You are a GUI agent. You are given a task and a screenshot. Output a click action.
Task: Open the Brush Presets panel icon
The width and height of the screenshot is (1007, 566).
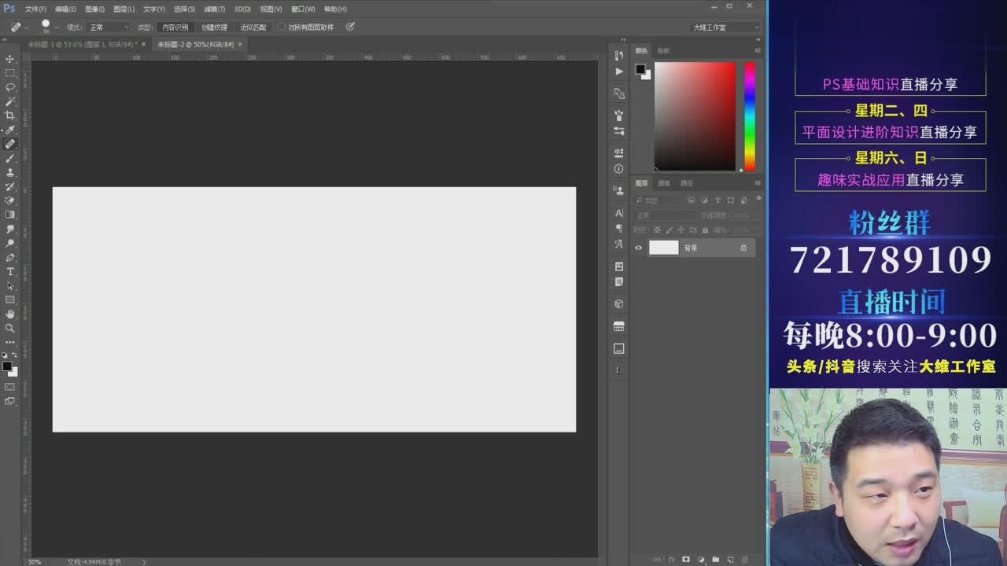(x=619, y=131)
